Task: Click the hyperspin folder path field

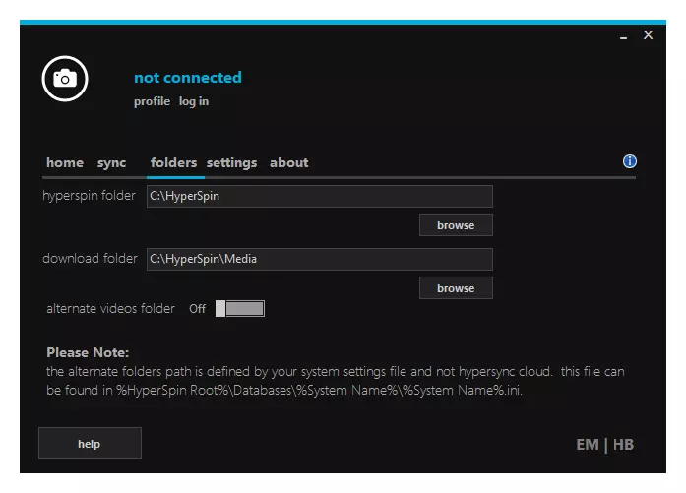Action: [x=319, y=196]
